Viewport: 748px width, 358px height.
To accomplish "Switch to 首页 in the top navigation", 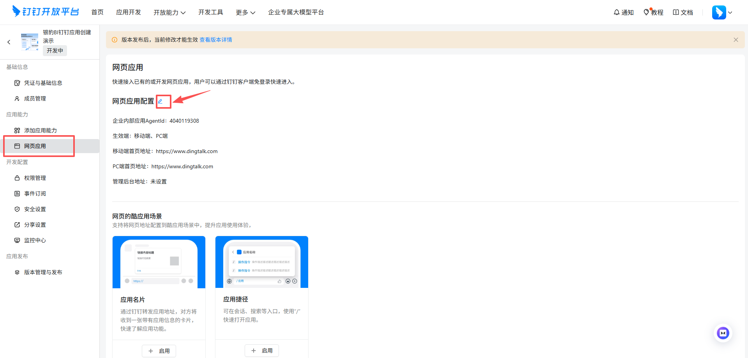I will tap(97, 12).
